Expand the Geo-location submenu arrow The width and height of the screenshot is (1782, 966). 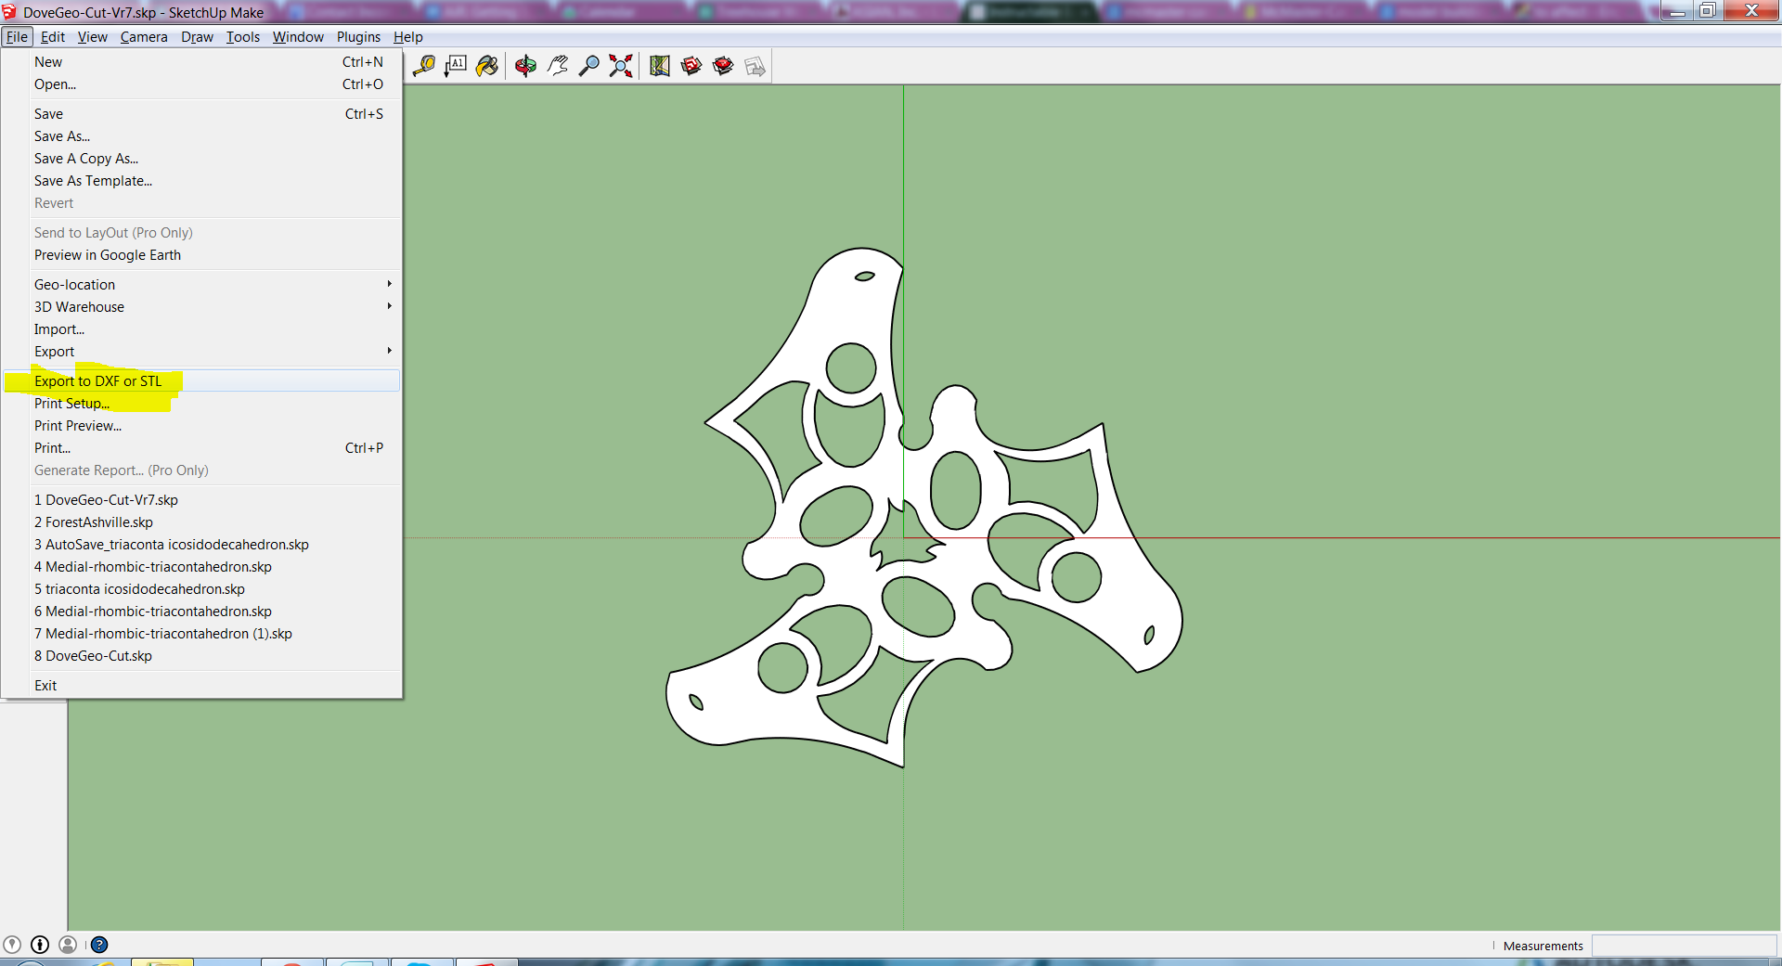click(x=390, y=284)
